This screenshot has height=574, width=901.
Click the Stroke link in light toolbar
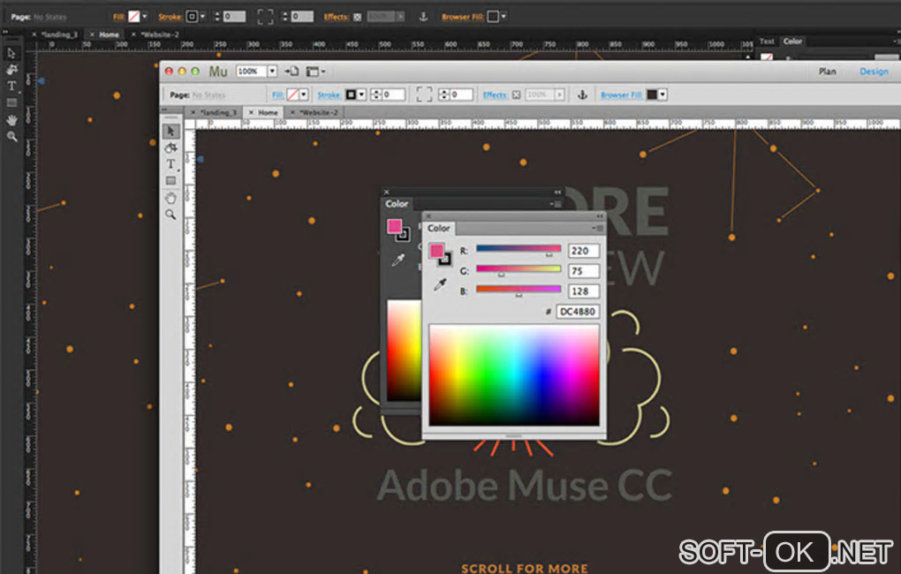tap(329, 94)
